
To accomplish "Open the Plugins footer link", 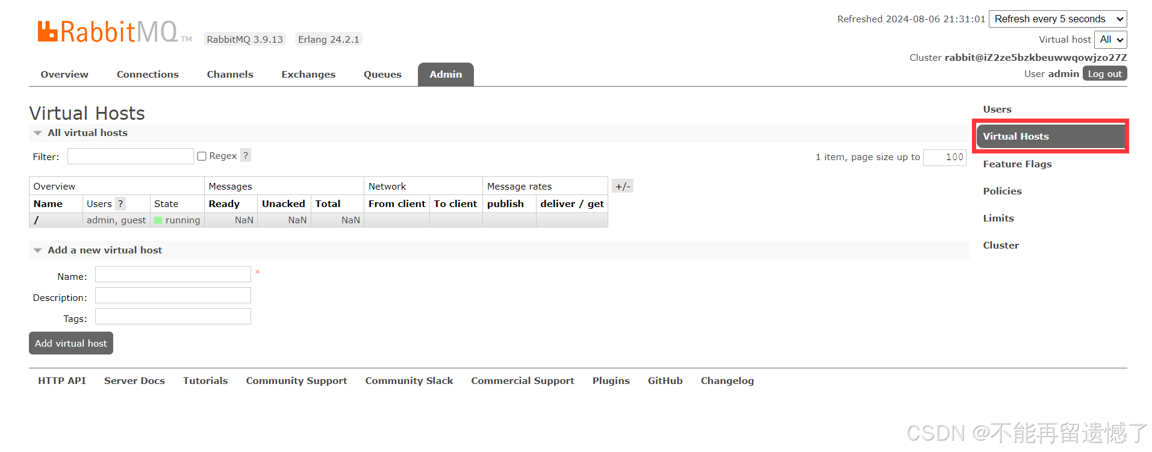I will pyautogui.click(x=611, y=380).
